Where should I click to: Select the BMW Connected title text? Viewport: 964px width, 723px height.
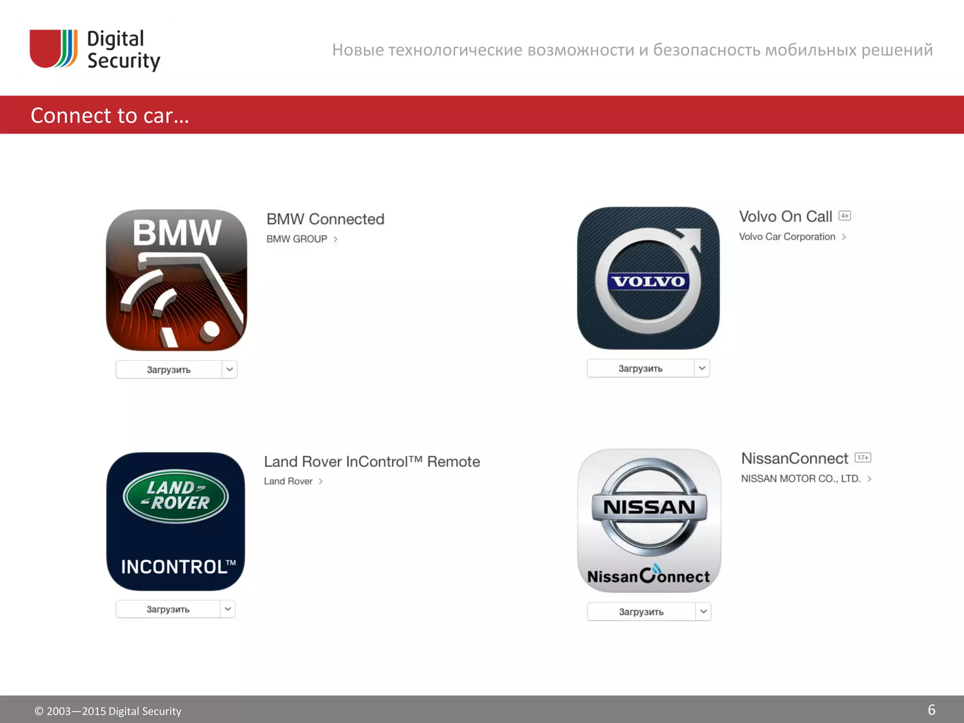[325, 219]
